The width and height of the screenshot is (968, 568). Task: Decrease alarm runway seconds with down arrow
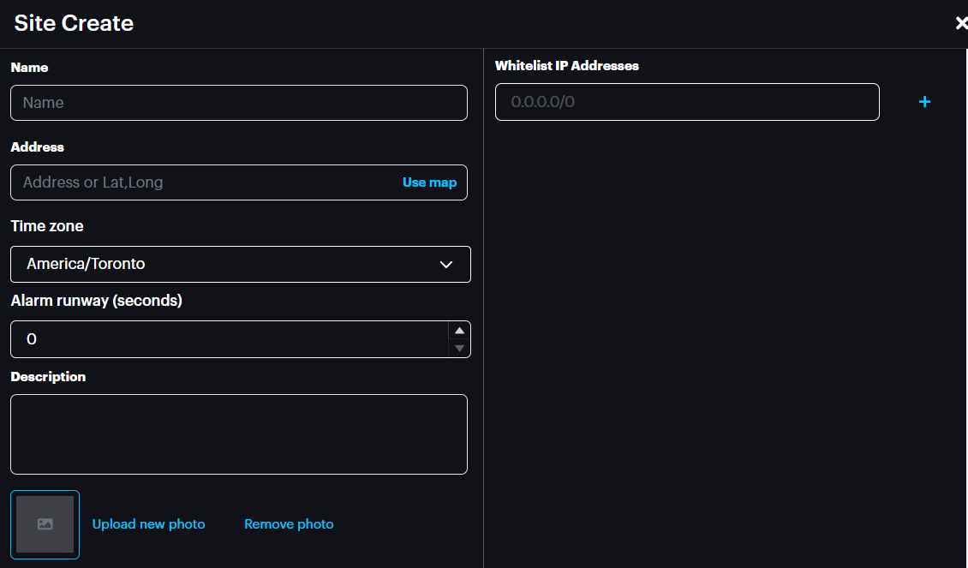pos(459,348)
